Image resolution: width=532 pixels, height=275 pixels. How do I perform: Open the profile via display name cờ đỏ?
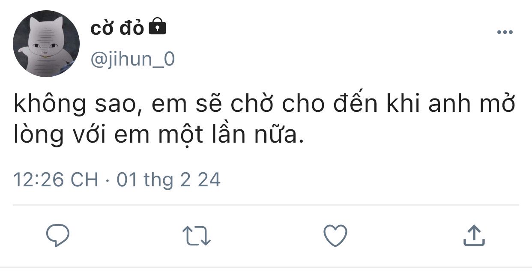coord(117,28)
